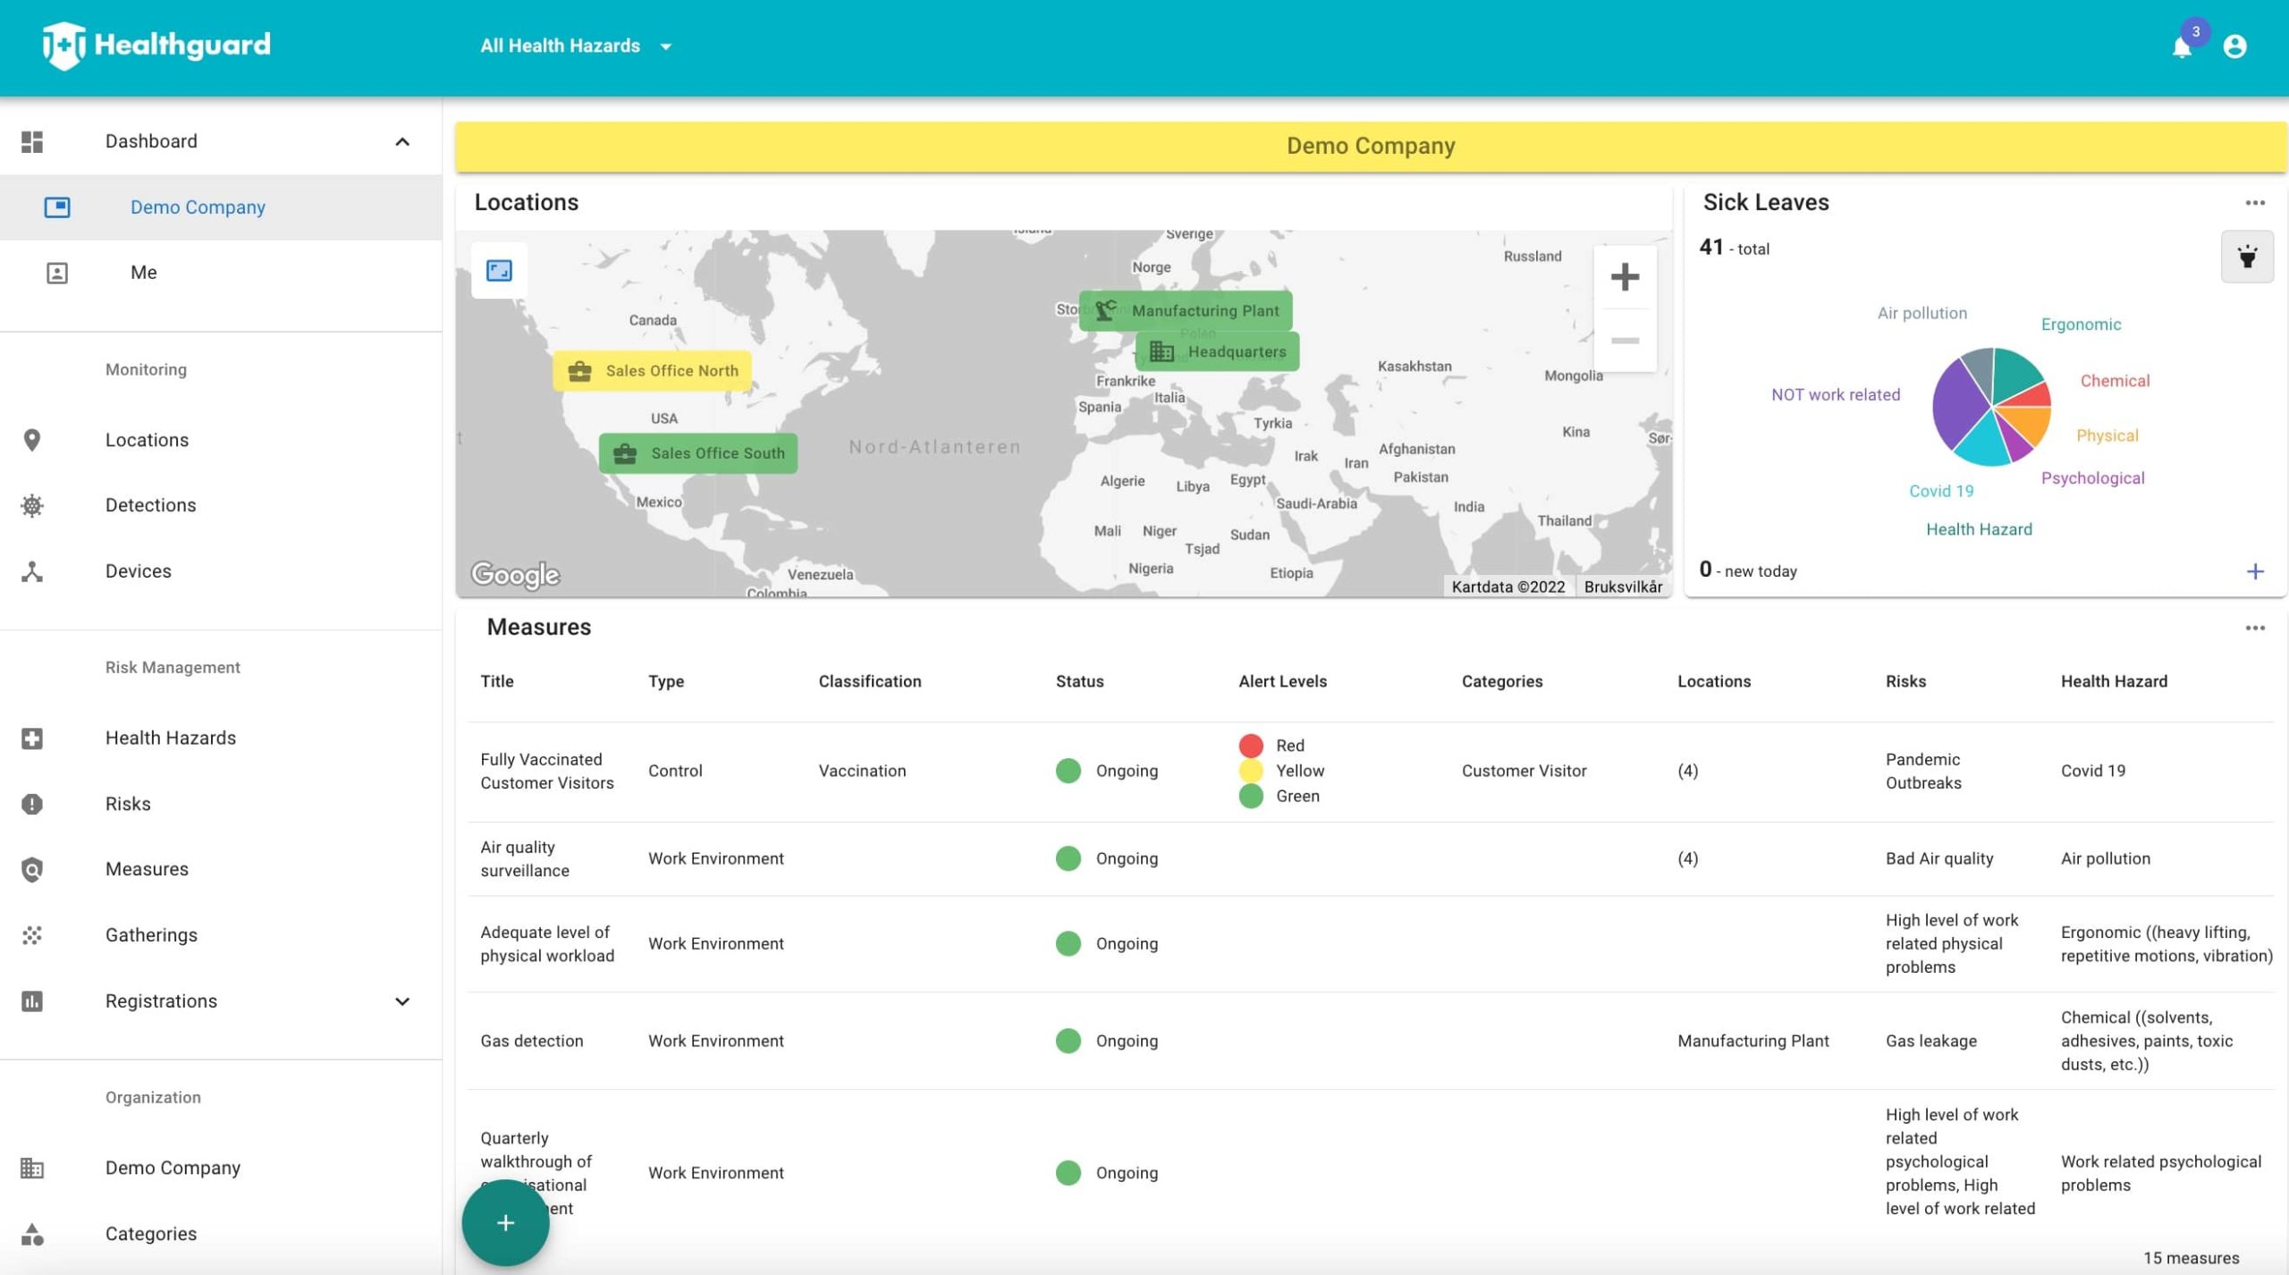This screenshot has width=2289, height=1275.
Task: Click the Gatherings dots icon
Action: pos(32,935)
